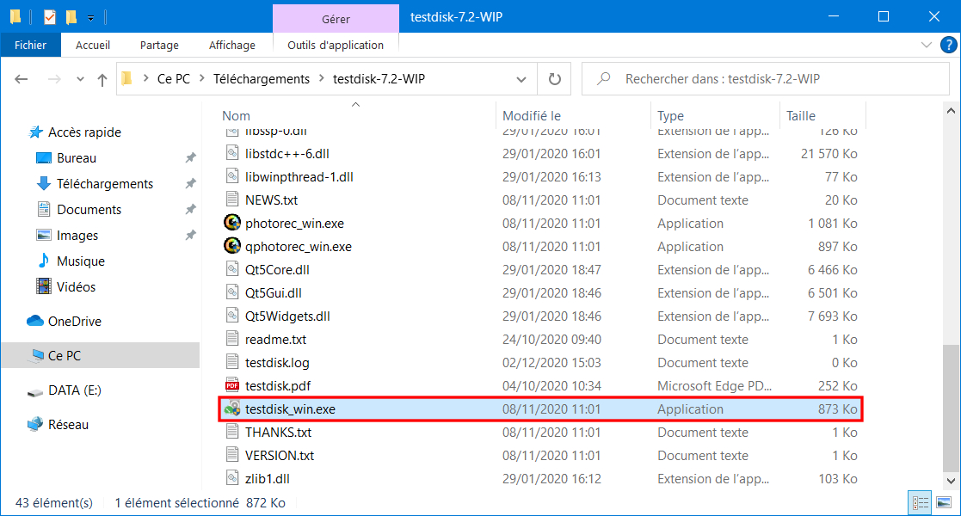Click the photorec_win.exe application icon
Image resolution: width=961 pixels, height=516 pixels.
coord(232,223)
